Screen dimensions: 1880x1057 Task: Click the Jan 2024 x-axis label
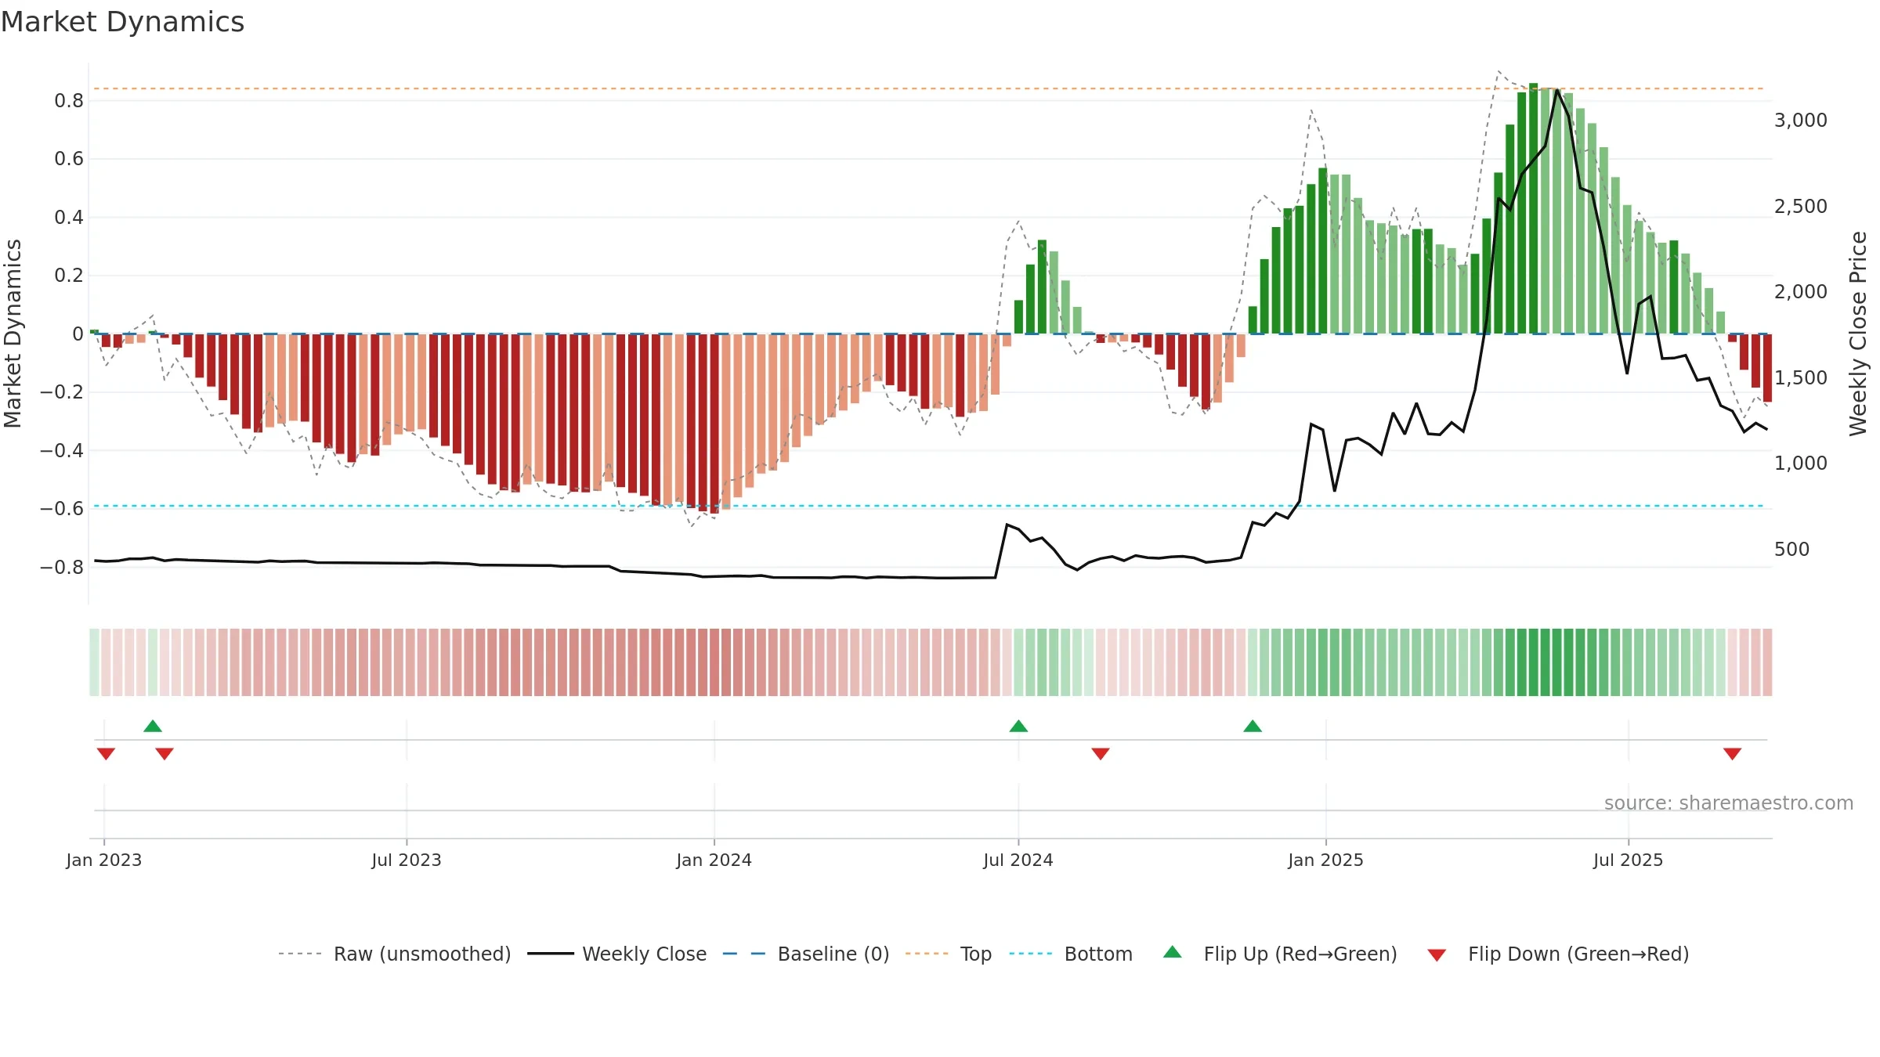pyautogui.click(x=714, y=860)
